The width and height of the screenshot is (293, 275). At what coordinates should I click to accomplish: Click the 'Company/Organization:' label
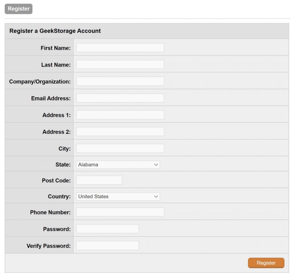(x=40, y=82)
